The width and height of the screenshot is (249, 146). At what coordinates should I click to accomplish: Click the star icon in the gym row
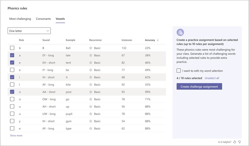pos(90,121)
